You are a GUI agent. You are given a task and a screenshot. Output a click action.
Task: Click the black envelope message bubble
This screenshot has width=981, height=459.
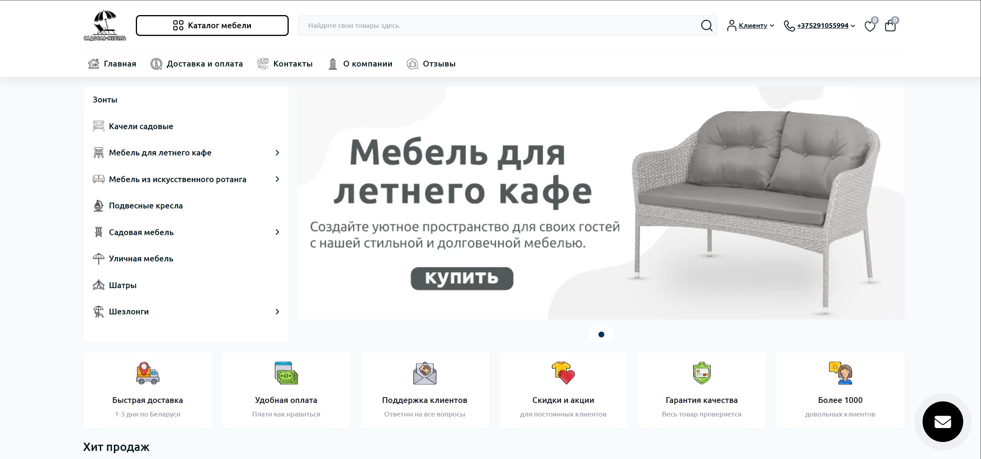coord(943,421)
